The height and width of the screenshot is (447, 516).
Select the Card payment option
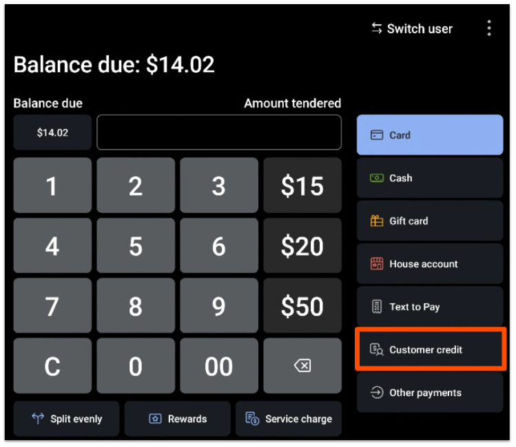click(x=430, y=135)
